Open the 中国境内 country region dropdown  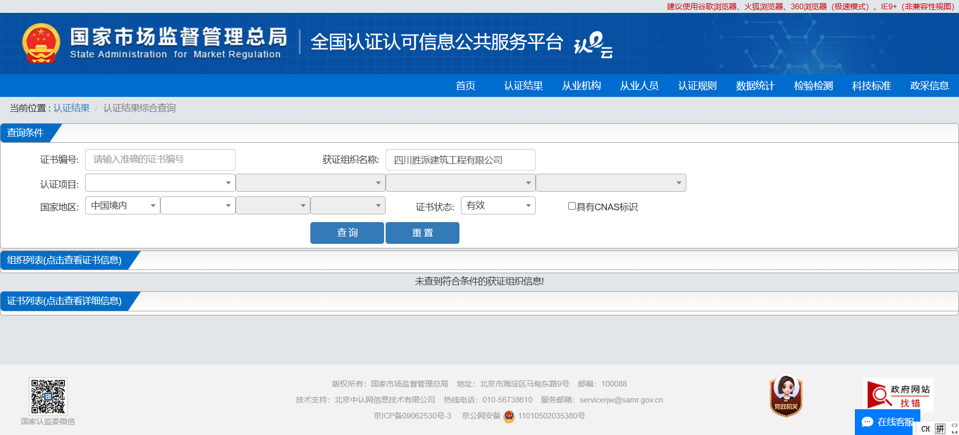[x=123, y=206]
